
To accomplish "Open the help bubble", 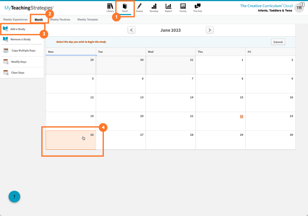I will (x=14, y=197).
